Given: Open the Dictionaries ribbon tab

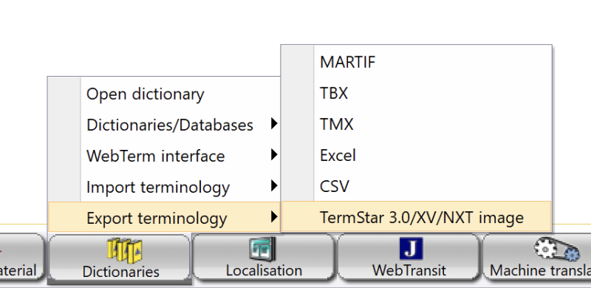Looking at the screenshot, I should [120, 258].
